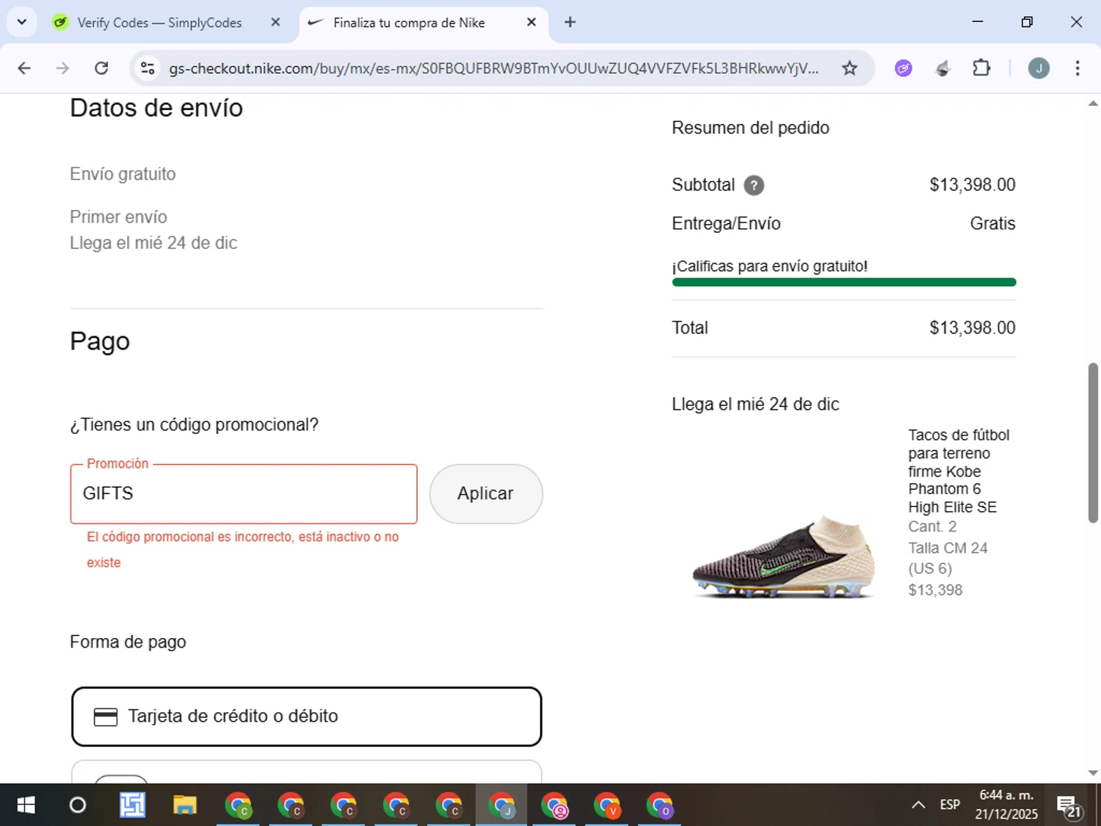Click the Pago section heading

(x=100, y=341)
